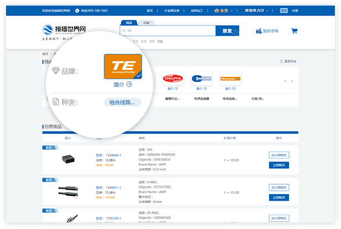This screenshot has width=341, height=229.
Task: Select the 功率/信... category
Action: pos(258,98)
